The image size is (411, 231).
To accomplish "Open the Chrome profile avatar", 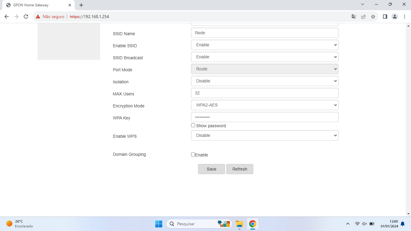I will coord(395,17).
